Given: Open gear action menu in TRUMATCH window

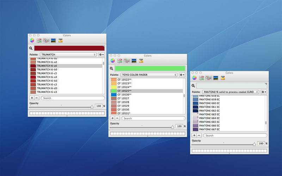Looking at the screenshot, I should [x=102, y=55].
